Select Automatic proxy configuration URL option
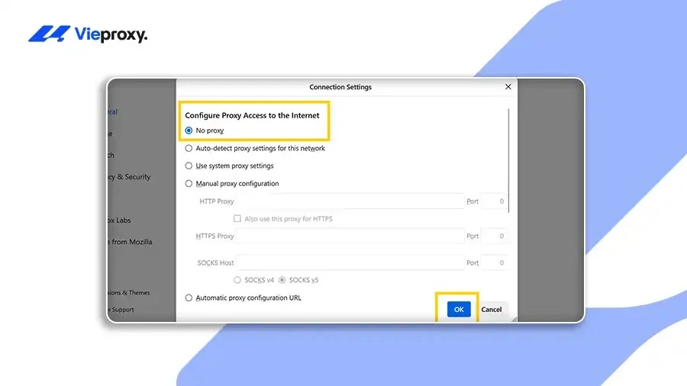This screenshot has height=386, width=687. 189,298
